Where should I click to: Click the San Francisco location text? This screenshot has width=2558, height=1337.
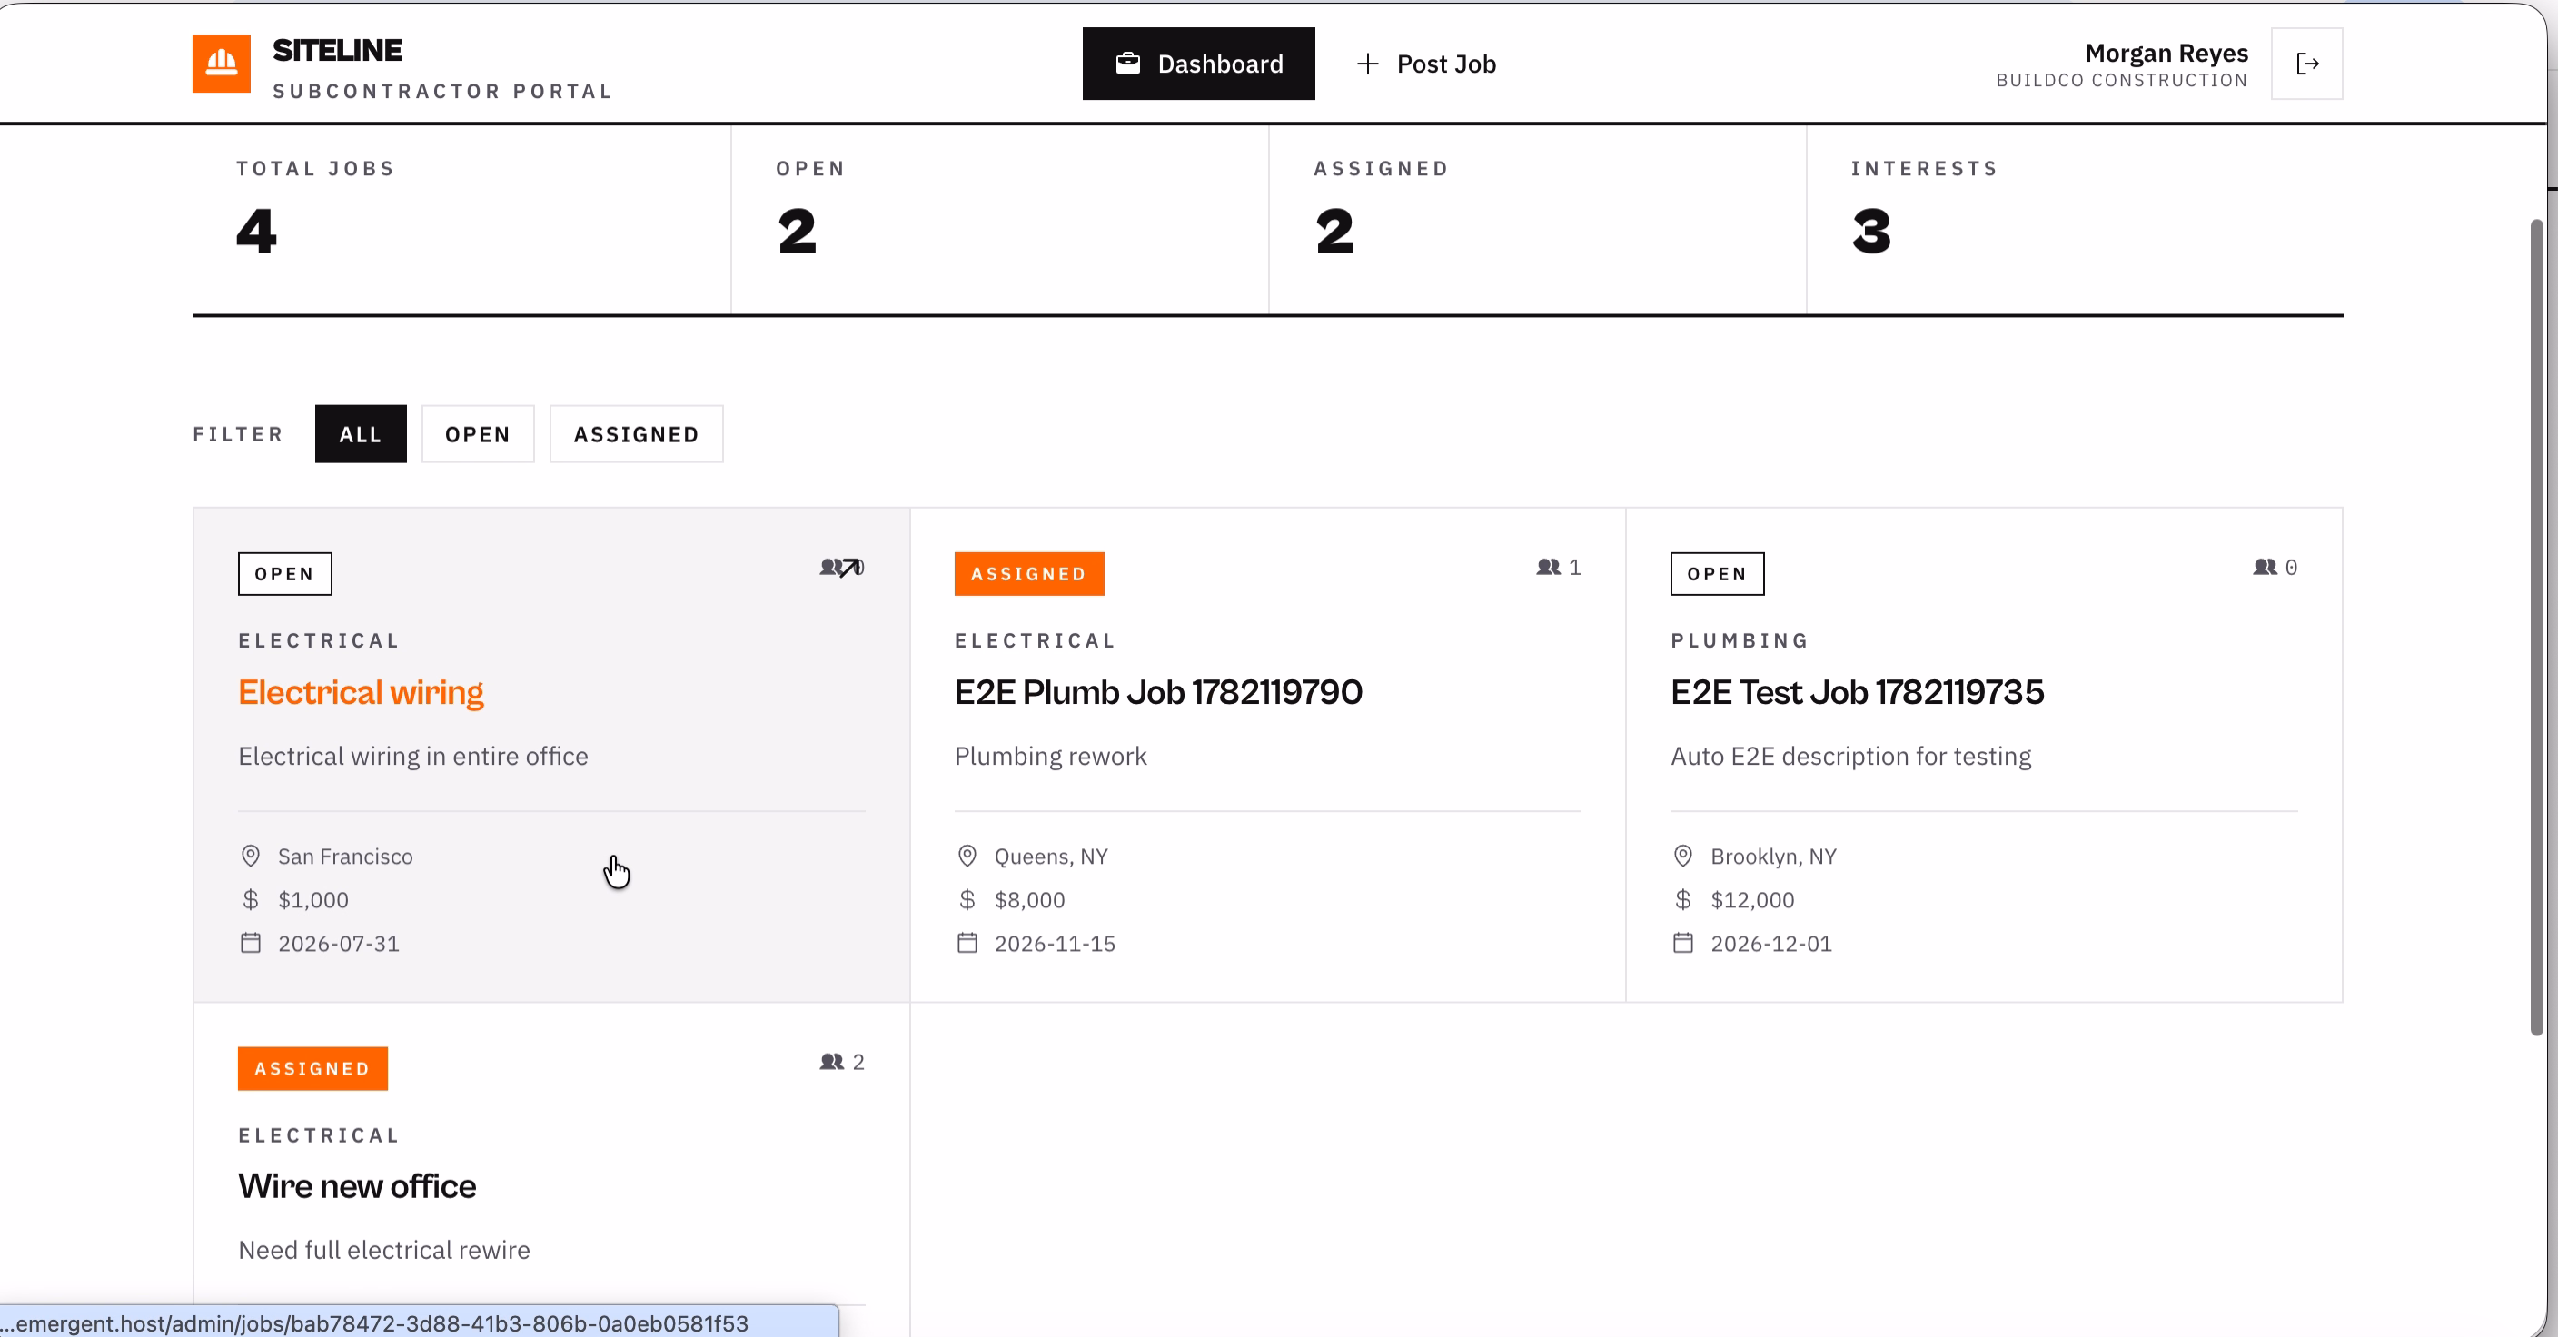point(345,856)
